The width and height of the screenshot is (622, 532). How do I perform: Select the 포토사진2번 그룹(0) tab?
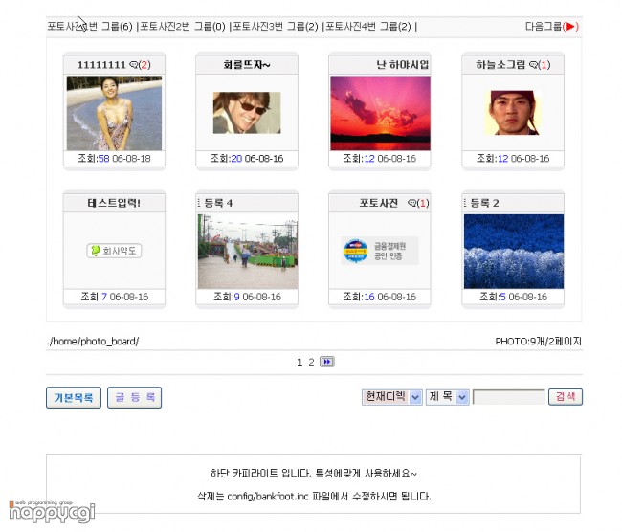click(183, 27)
